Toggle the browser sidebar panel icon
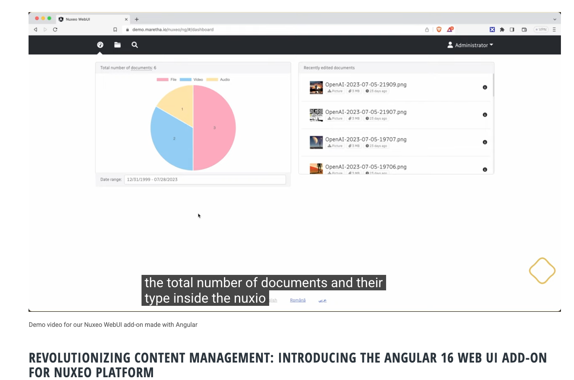The image size is (574, 380). [512, 29]
